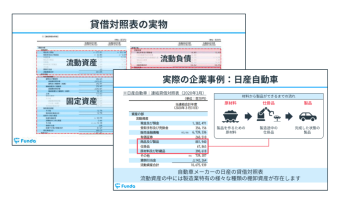Click the 原材料及び貯蔵品 row label
The height and width of the screenshot is (200, 343).
pos(152,151)
